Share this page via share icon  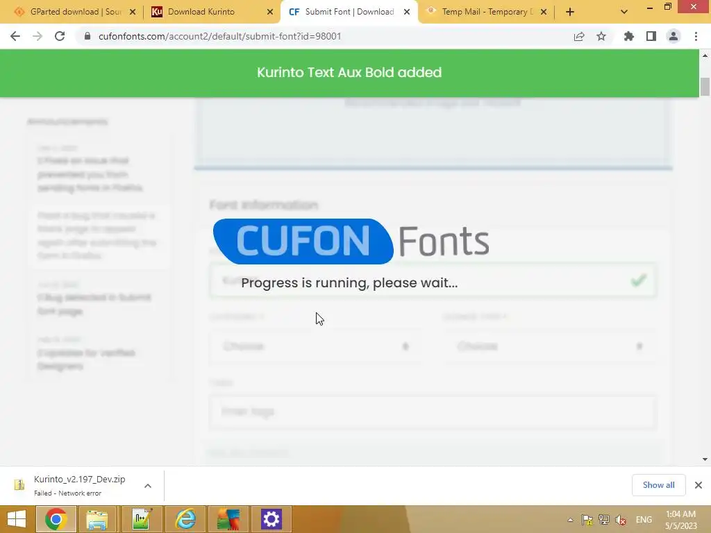point(579,36)
